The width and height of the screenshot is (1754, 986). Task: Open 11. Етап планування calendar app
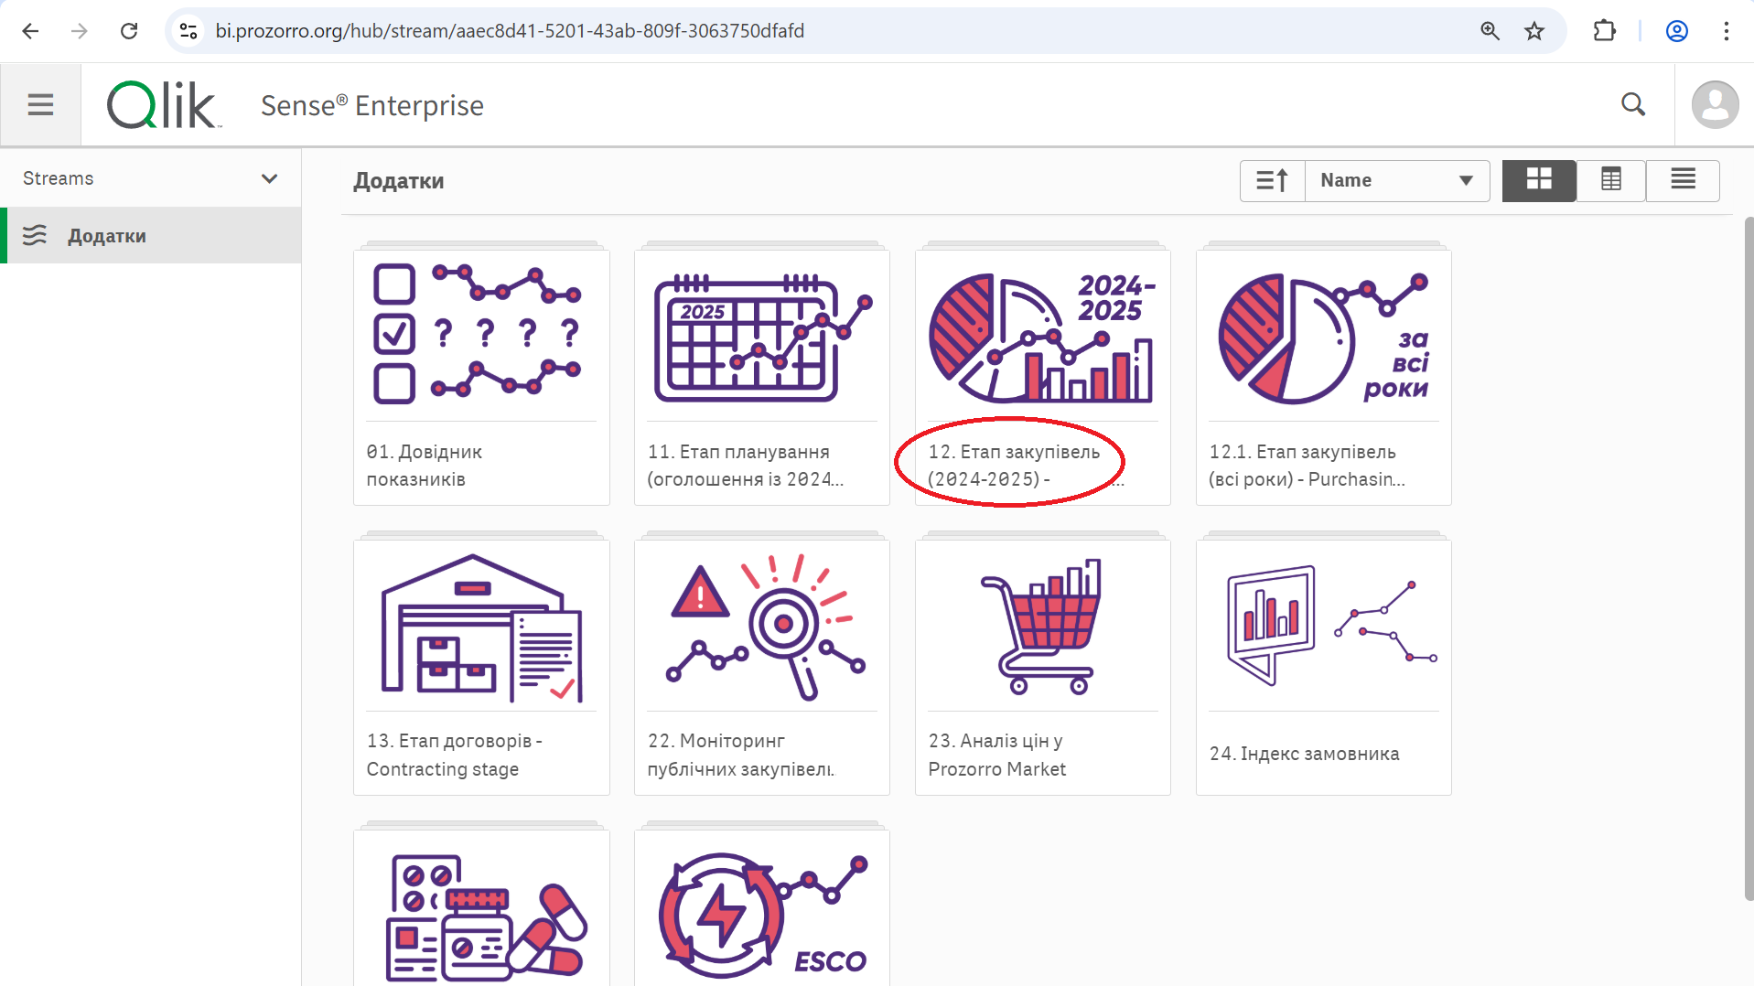[761, 375]
